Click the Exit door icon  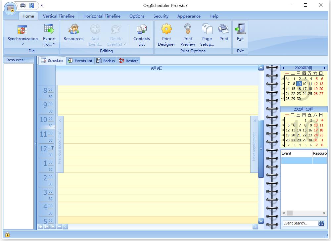click(x=240, y=29)
